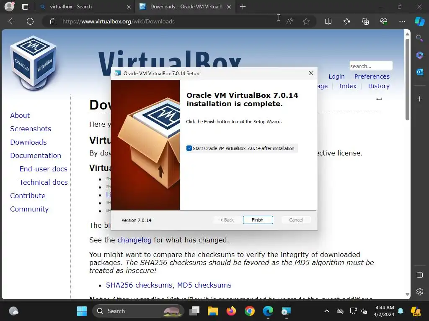Go back with the browser back arrow

click(x=12, y=21)
